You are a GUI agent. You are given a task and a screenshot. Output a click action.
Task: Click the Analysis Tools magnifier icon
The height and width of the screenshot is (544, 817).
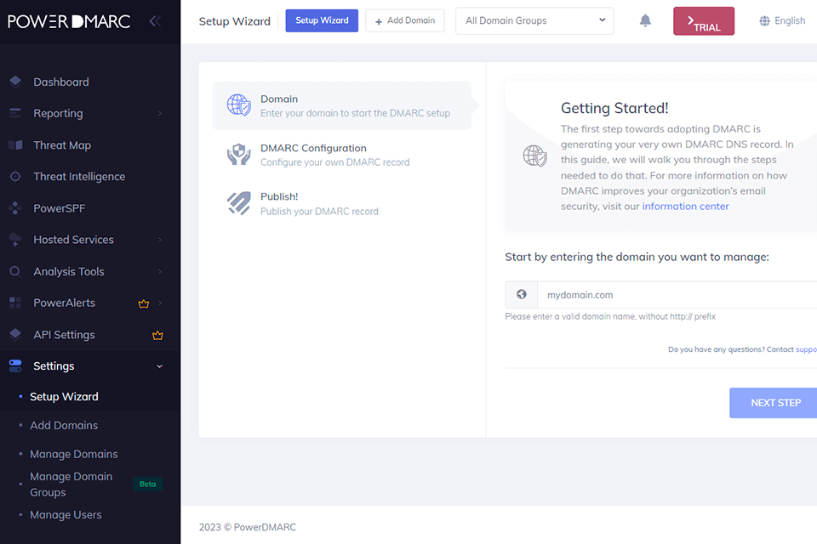[15, 271]
